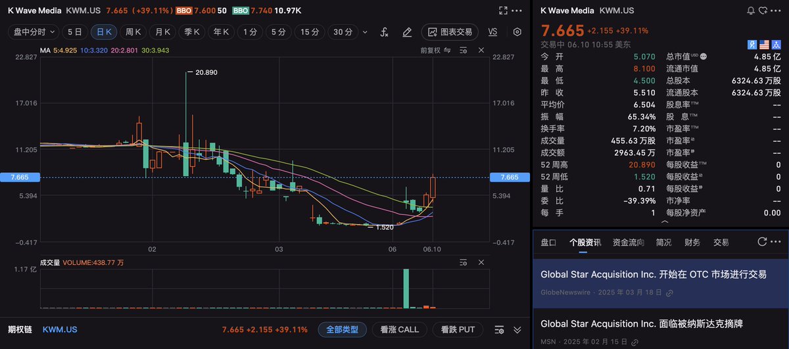Viewport: 789px width, 349px height.
Task: Switch chart to 1分 interval
Action: click(x=250, y=32)
